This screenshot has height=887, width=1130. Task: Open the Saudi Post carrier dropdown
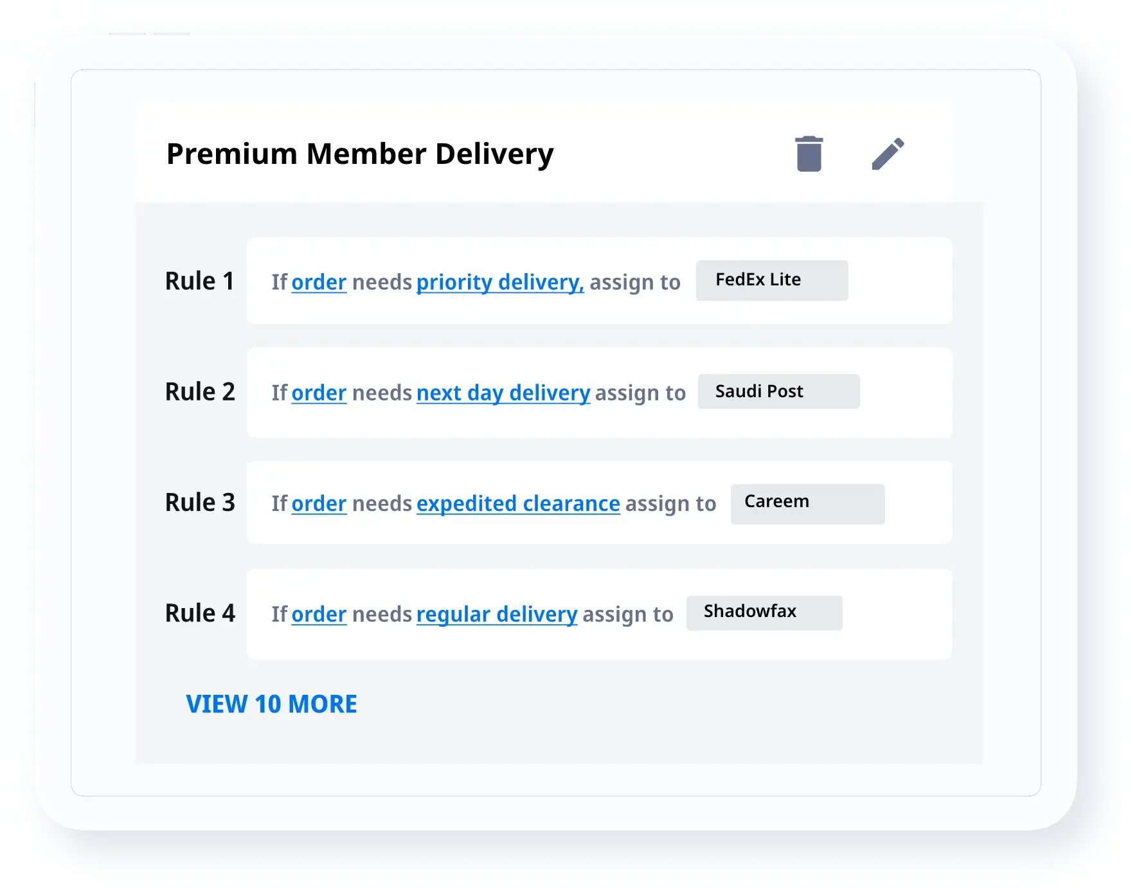(778, 391)
